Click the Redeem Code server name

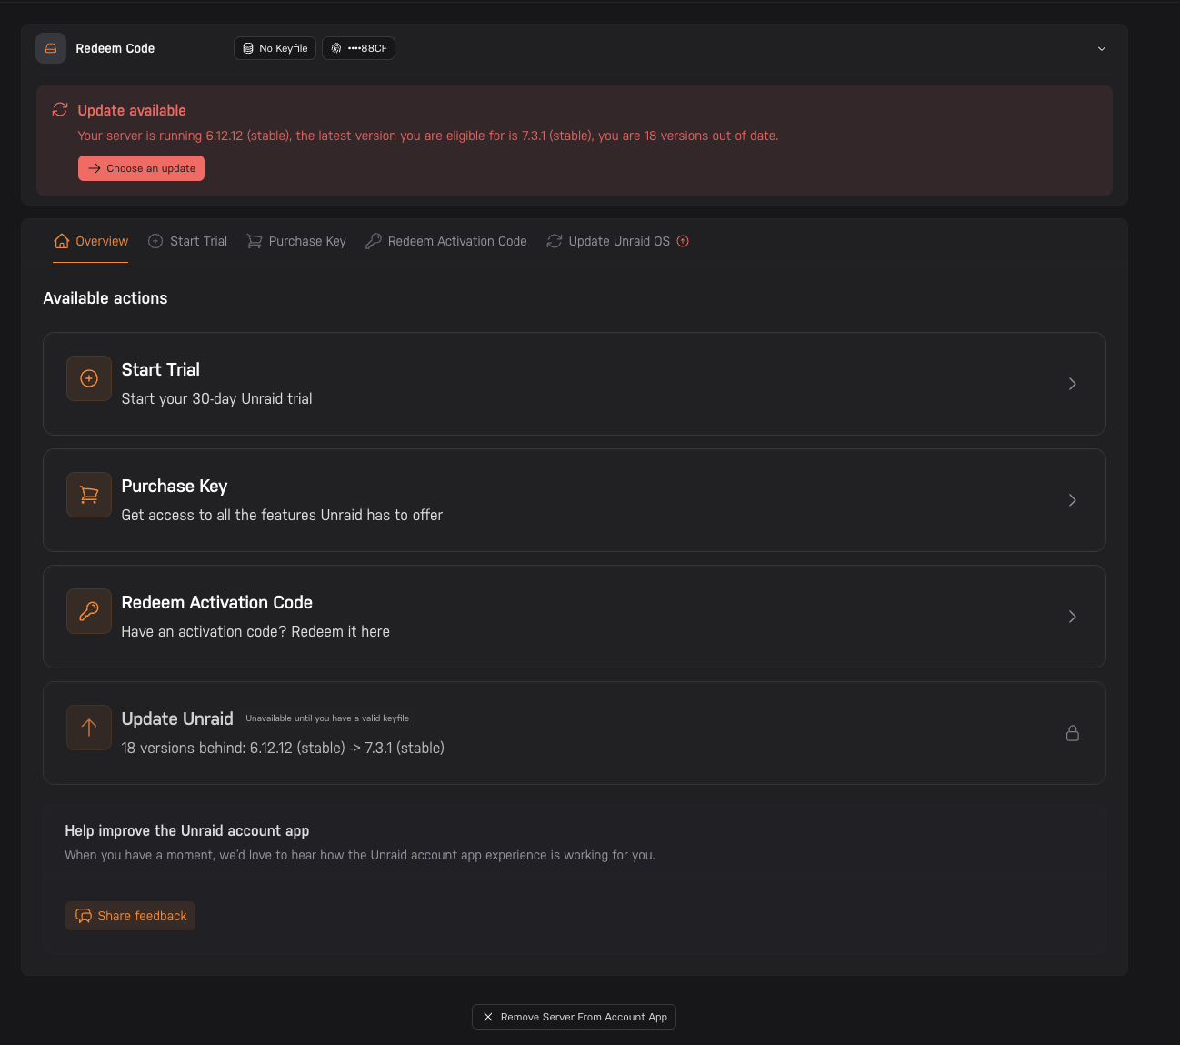115,48
